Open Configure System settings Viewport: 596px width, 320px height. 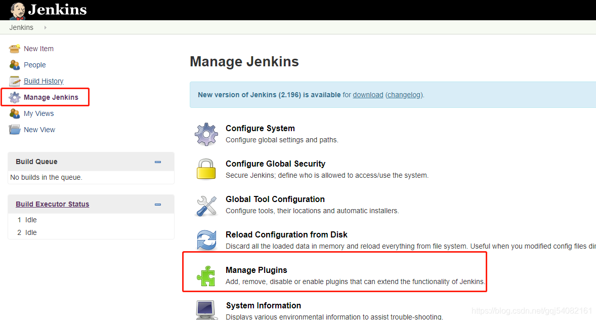[261, 128]
